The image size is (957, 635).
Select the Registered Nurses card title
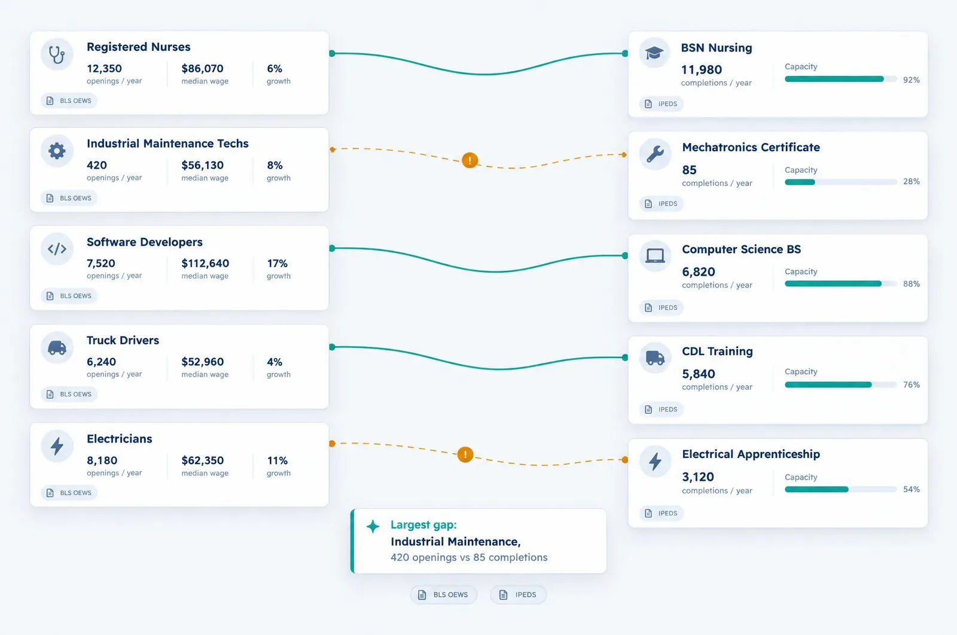138,47
